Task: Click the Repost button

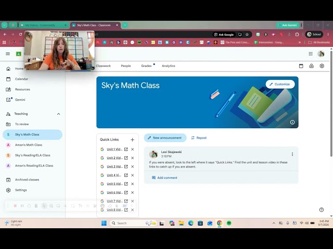Action: pos(199,138)
